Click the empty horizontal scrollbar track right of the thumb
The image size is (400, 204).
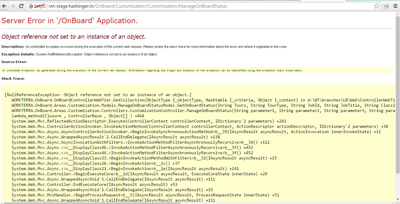tap(264, 203)
